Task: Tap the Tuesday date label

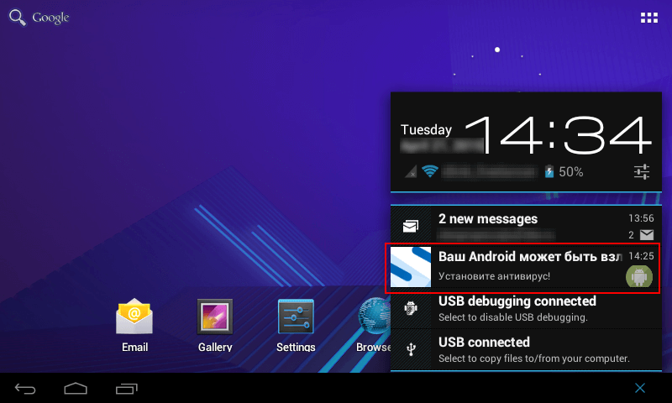Action: (426, 129)
